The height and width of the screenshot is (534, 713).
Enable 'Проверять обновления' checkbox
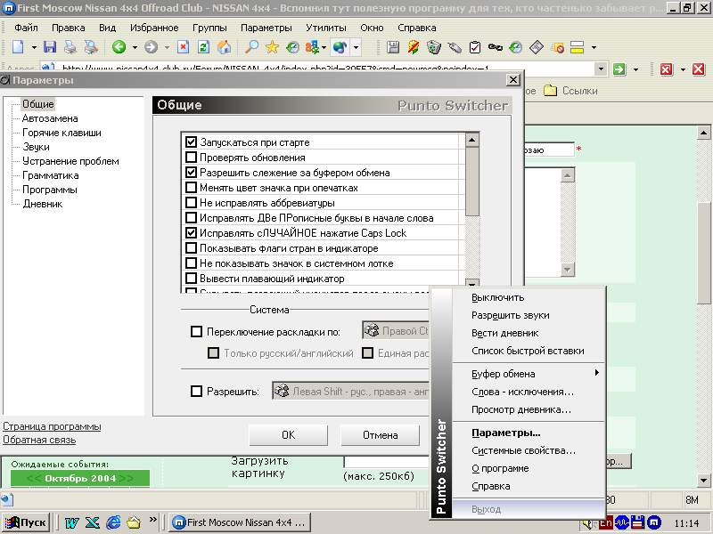click(191, 158)
